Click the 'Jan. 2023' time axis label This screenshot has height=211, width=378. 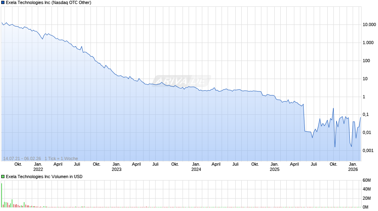click(117, 167)
